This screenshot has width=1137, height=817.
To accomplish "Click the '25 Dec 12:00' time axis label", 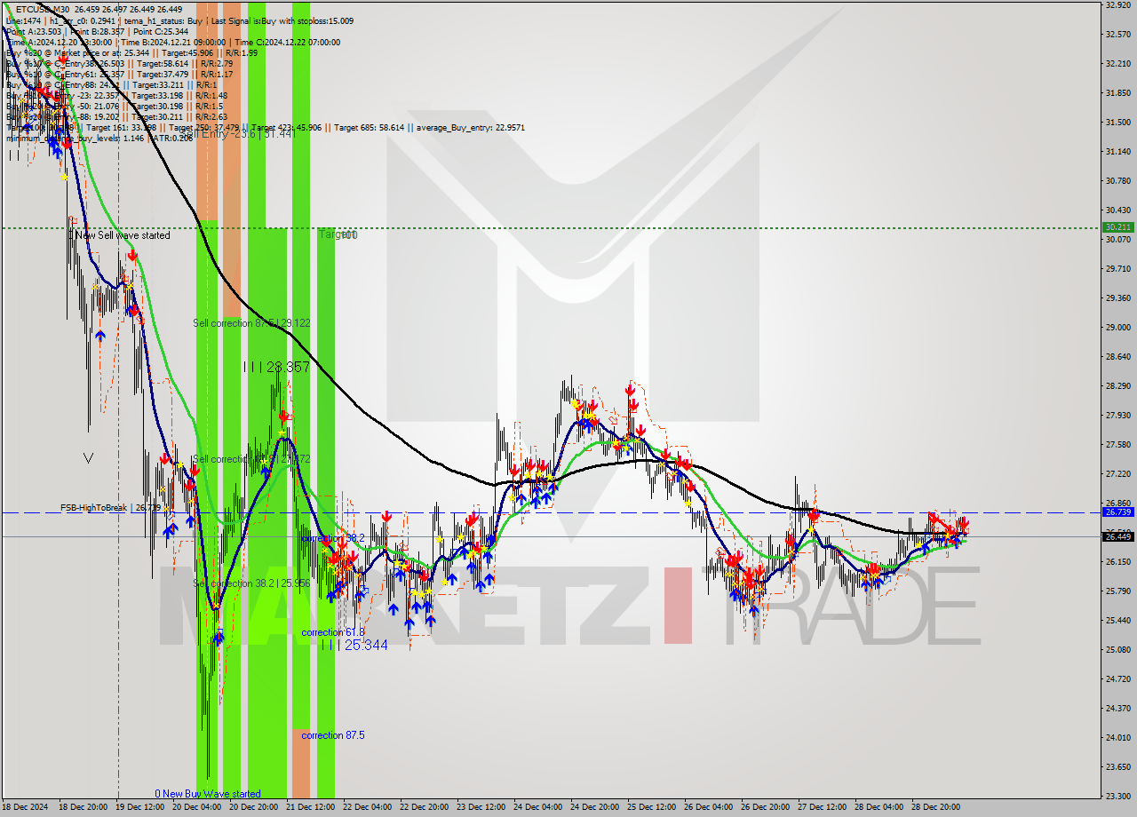I will pos(651,807).
